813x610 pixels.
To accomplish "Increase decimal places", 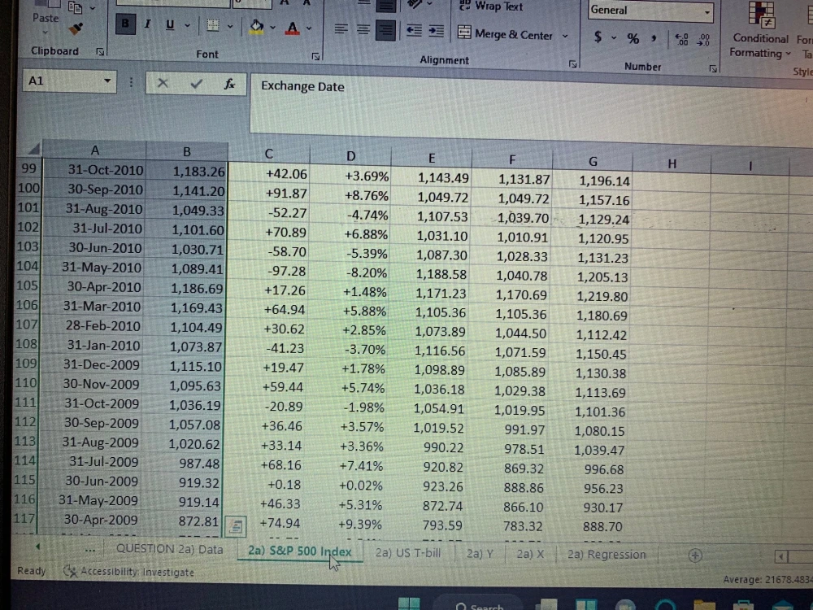I will pos(682,39).
